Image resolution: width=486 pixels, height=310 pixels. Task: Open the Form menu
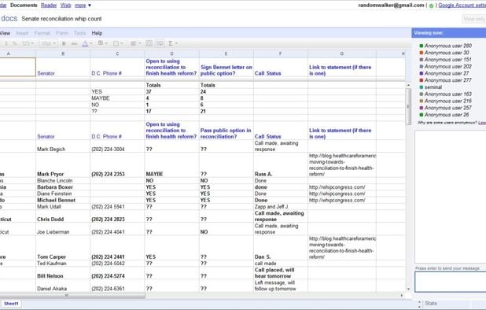(62, 33)
